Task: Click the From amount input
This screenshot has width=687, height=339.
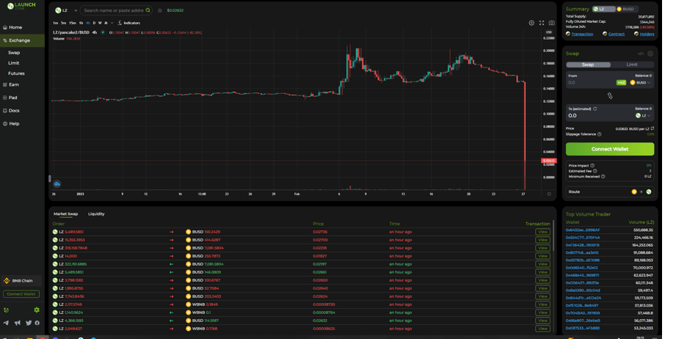Action: [x=589, y=82]
